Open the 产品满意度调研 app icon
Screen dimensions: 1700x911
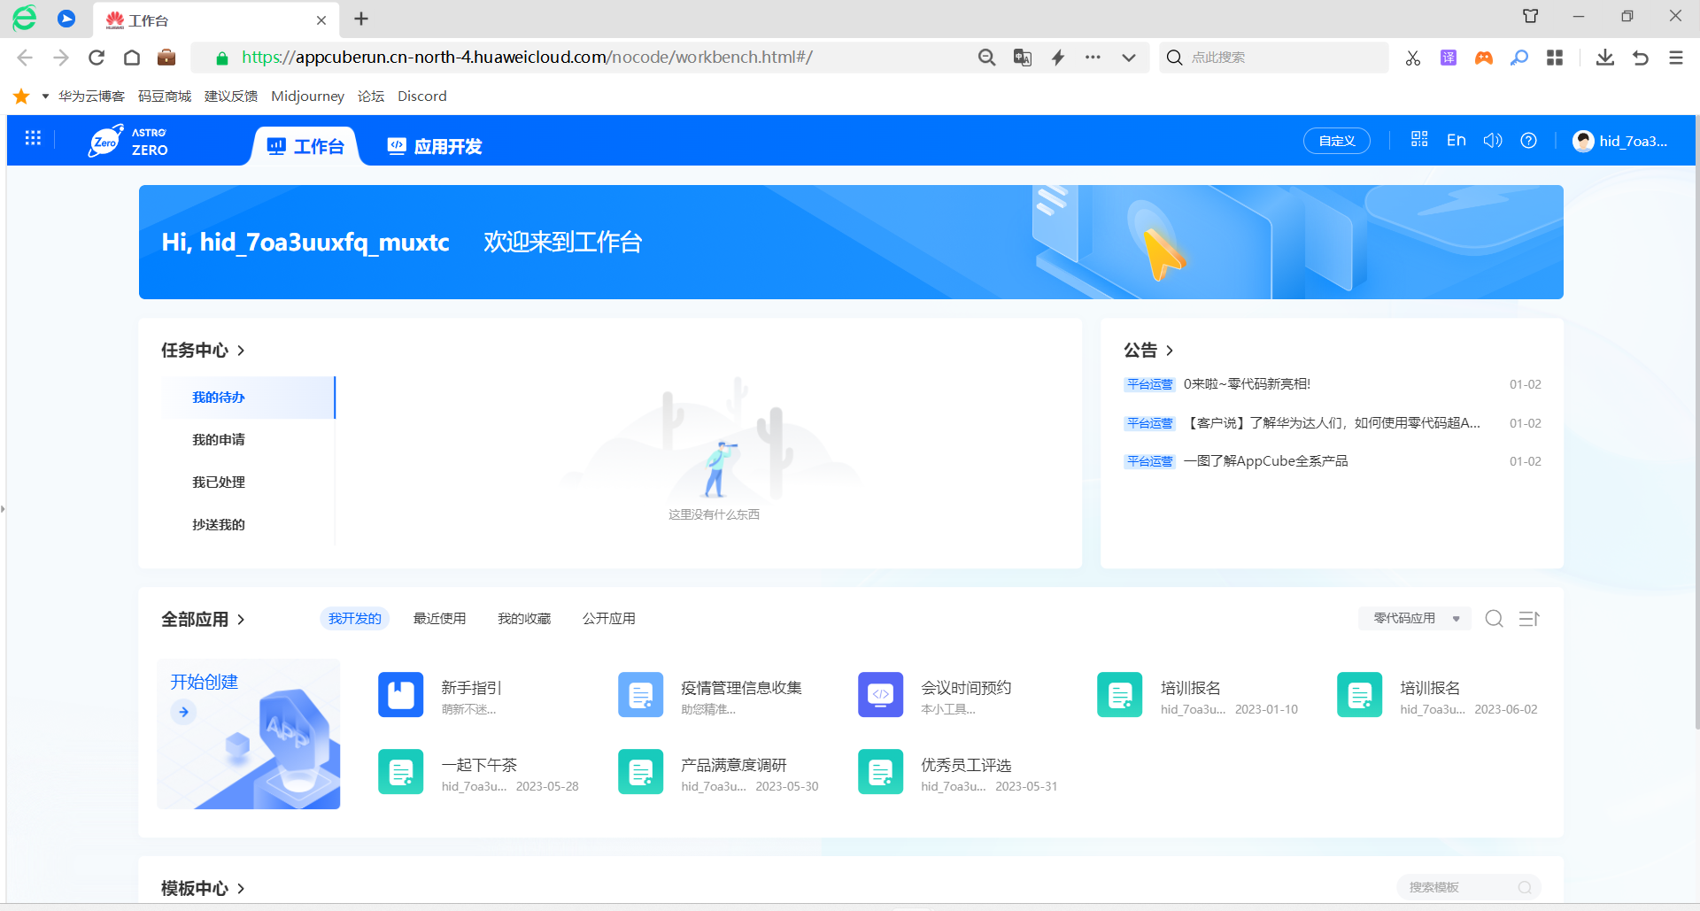tap(641, 772)
